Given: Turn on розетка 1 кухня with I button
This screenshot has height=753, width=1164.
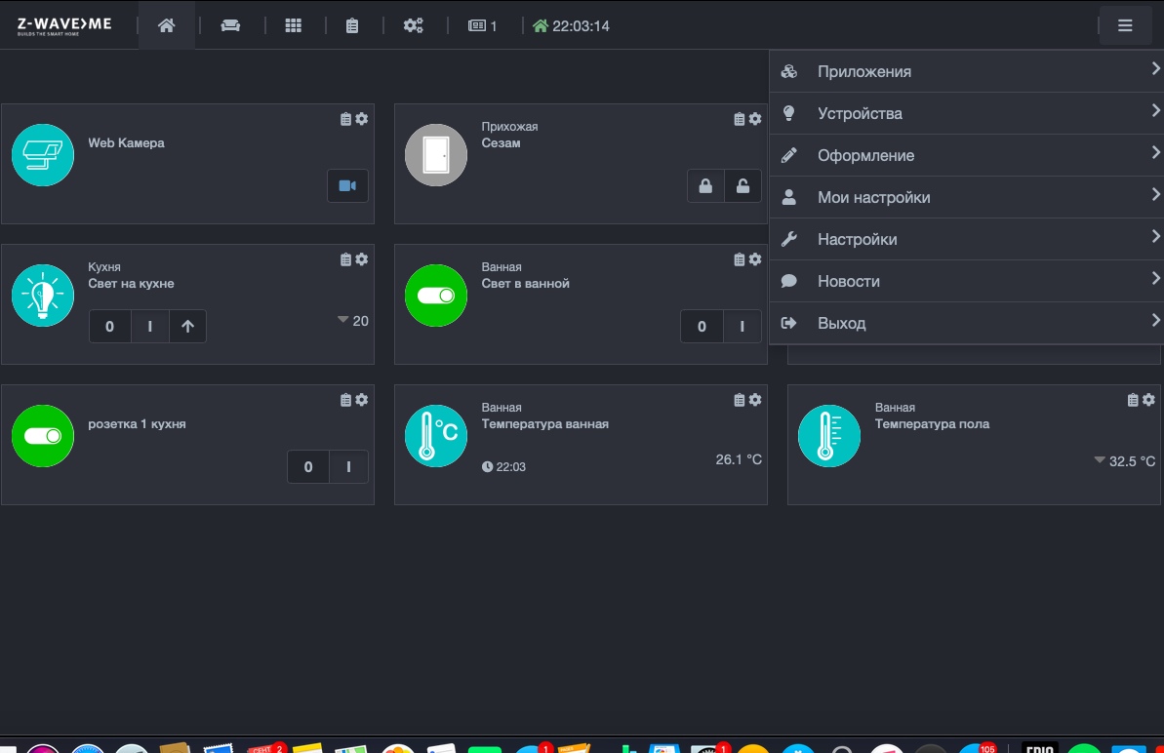Looking at the screenshot, I should click(348, 466).
